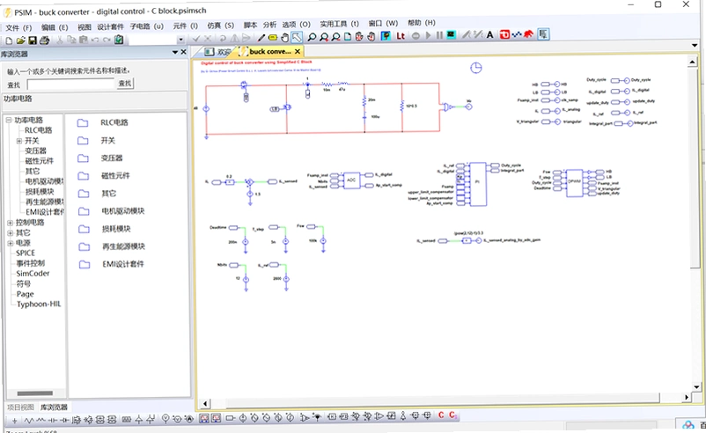The image size is (706, 433).
Task: Switch to the 欢迎 tab
Action: tap(217, 52)
